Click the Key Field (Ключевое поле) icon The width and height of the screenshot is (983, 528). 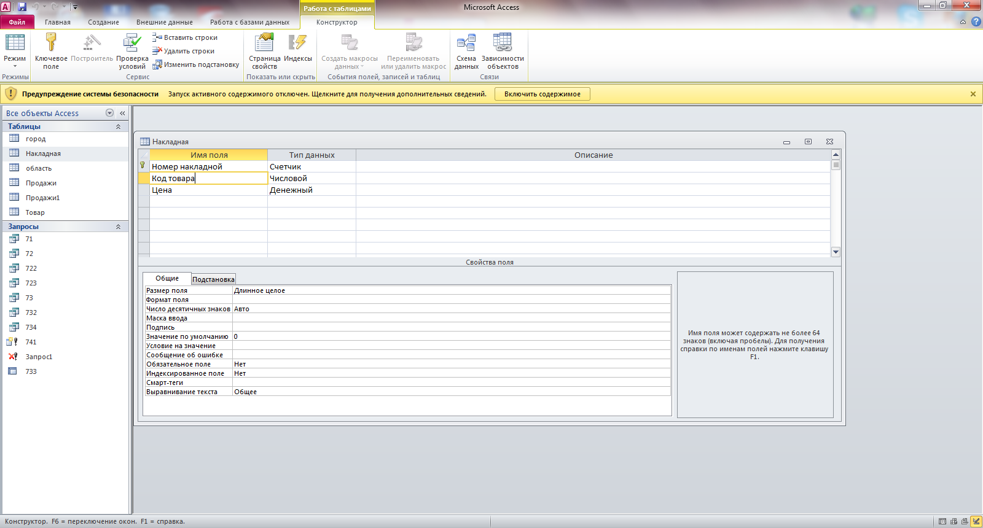51,43
